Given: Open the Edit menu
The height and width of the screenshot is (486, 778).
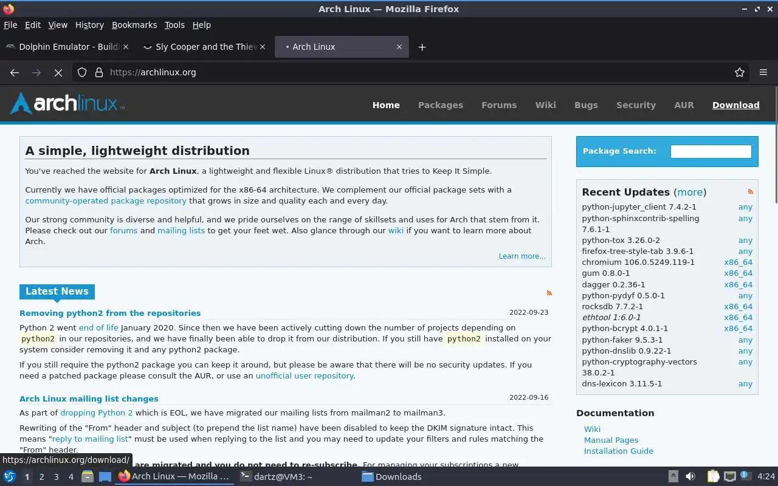Looking at the screenshot, I should click(33, 25).
